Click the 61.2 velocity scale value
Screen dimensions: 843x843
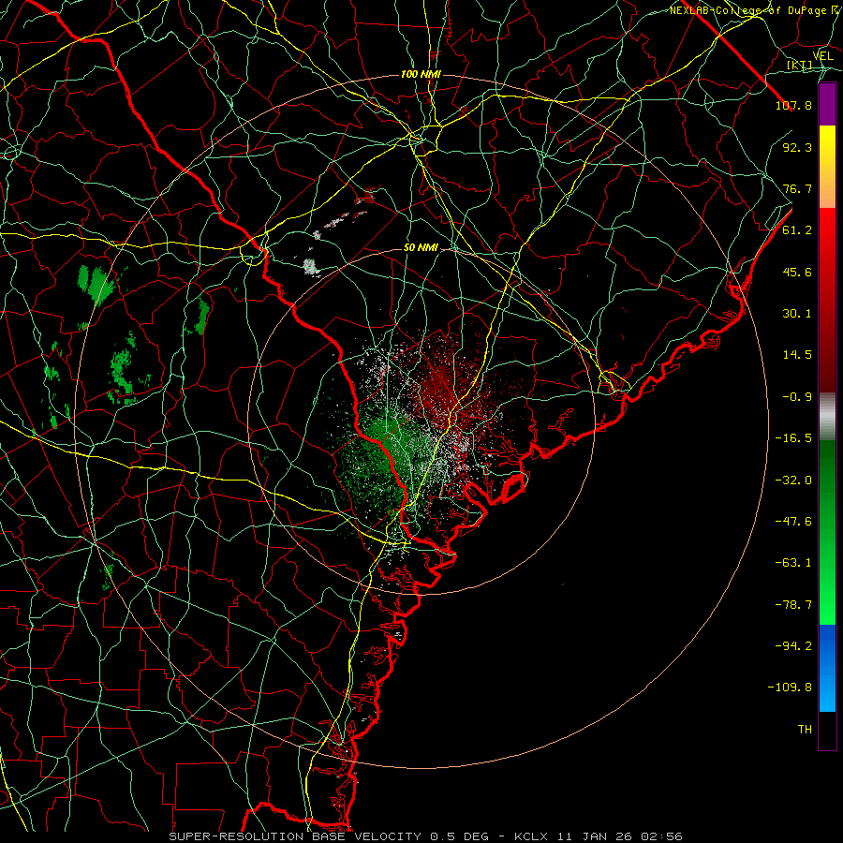[797, 230]
